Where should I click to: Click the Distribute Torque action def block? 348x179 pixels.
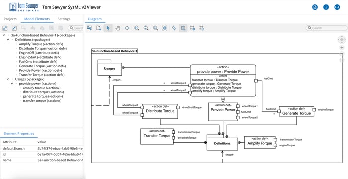coord(160,111)
